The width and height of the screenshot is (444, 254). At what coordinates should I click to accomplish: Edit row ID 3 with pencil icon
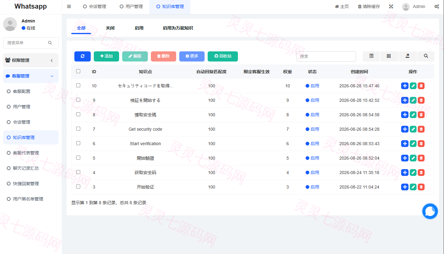coord(413,187)
